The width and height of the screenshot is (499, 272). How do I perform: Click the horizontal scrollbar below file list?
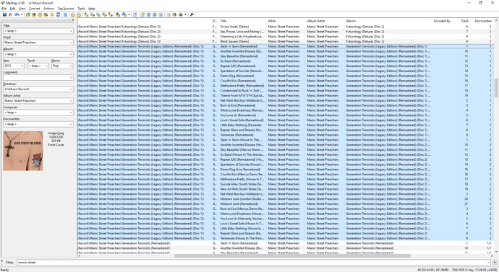click(292, 255)
